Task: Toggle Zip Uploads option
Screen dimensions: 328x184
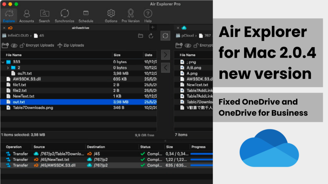Action: coord(70,45)
